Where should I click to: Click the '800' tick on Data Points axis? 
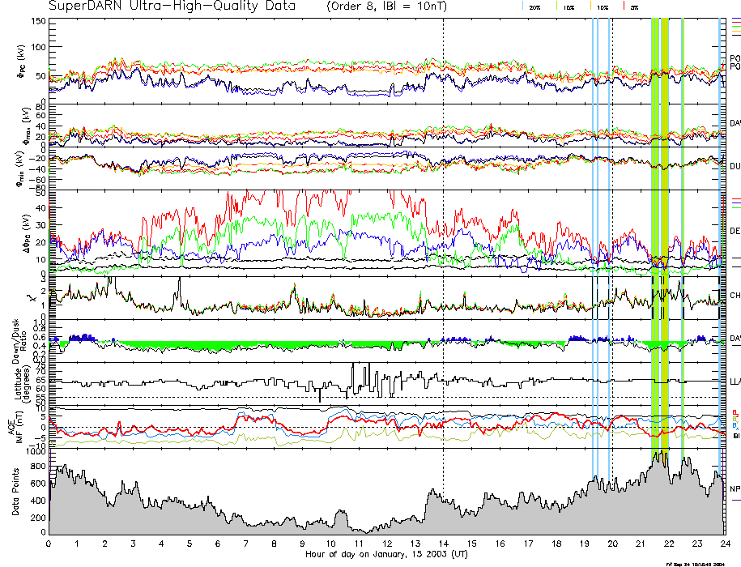pyautogui.click(x=38, y=467)
